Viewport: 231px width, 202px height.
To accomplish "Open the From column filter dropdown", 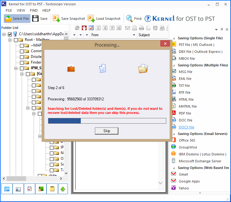I will tap(134, 35).
